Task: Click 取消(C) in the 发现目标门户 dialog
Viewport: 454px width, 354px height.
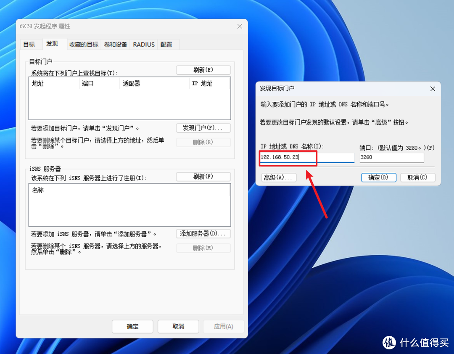Action: pyautogui.click(x=417, y=177)
